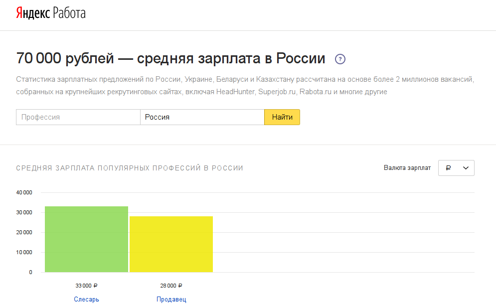Select the yellow Продавец salary bar
The width and height of the screenshot is (496, 308).
tap(171, 244)
